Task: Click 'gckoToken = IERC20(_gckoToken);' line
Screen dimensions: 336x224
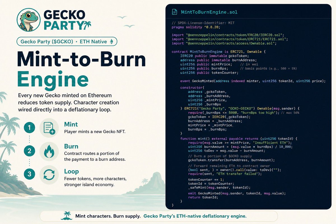Action: (x=219, y=116)
